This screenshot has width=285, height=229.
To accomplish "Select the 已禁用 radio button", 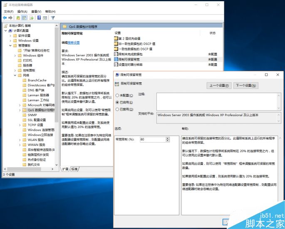I will 117,109.
